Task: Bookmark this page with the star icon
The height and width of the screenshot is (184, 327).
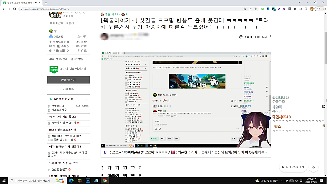Action: 255,9
